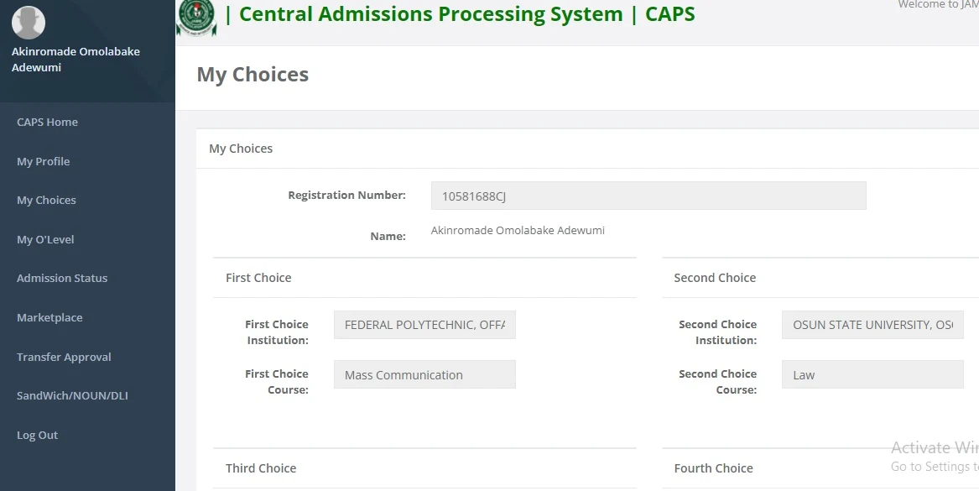
Task: Click the First Choice Course field
Action: (x=424, y=375)
